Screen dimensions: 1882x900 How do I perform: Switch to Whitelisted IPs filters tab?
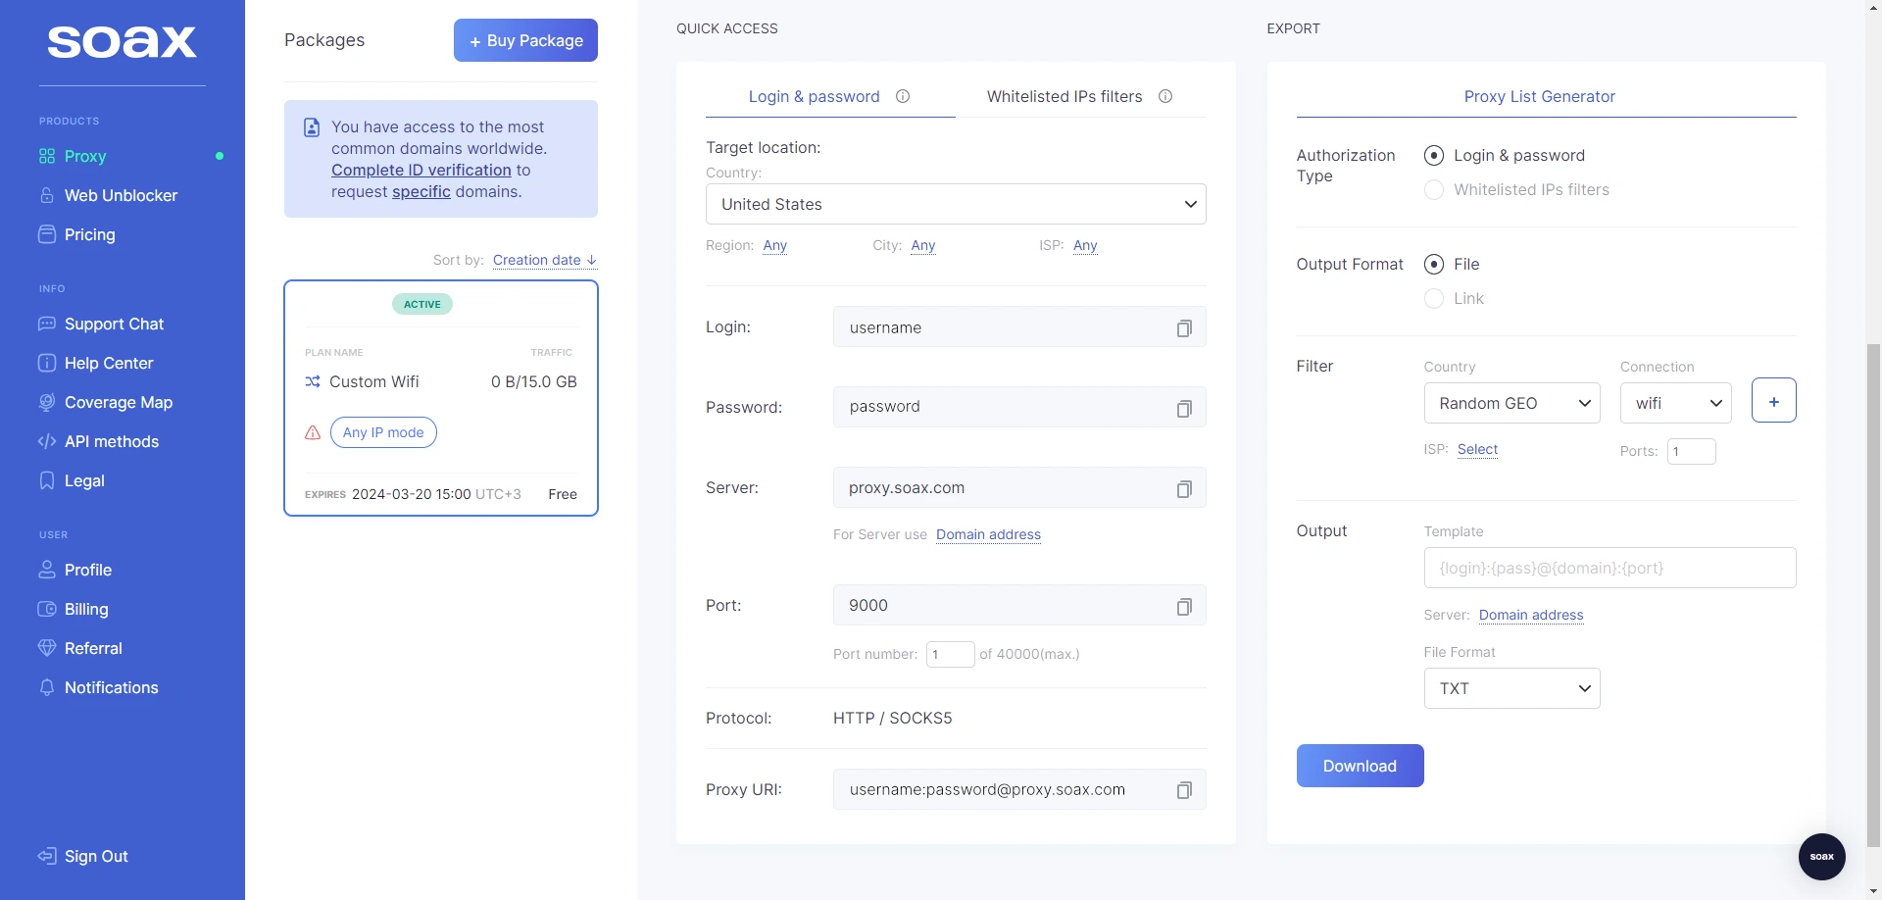[1064, 96]
